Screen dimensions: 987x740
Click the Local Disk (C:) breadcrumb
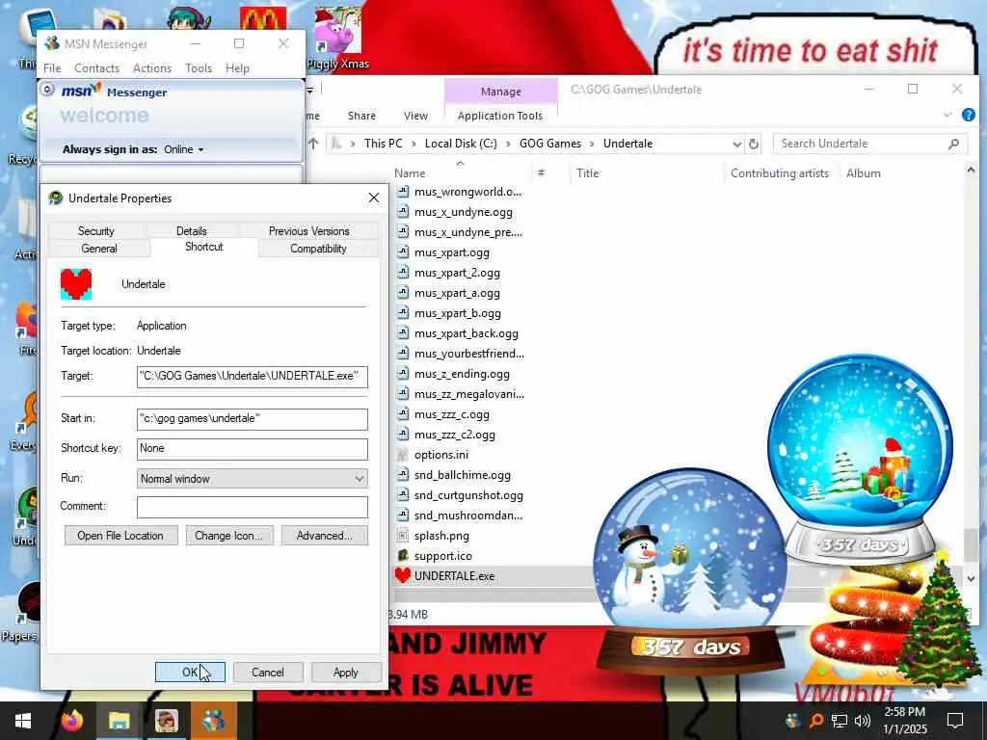461,144
